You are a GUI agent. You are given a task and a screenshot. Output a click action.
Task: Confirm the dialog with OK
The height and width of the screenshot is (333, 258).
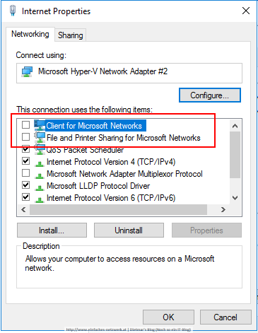(x=168, y=317)
